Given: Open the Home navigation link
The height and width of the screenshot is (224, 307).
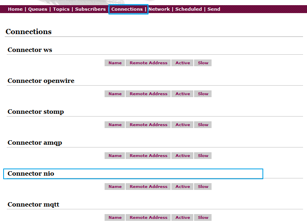Looking at the screenshot, I should coord(15,9).
